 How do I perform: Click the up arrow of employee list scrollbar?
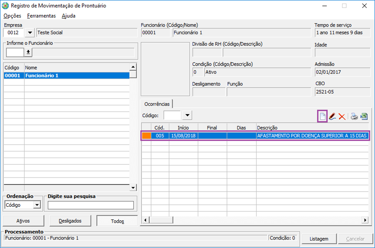coord(133,67)
